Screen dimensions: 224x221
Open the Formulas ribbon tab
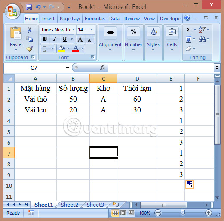tap(95, 19)
